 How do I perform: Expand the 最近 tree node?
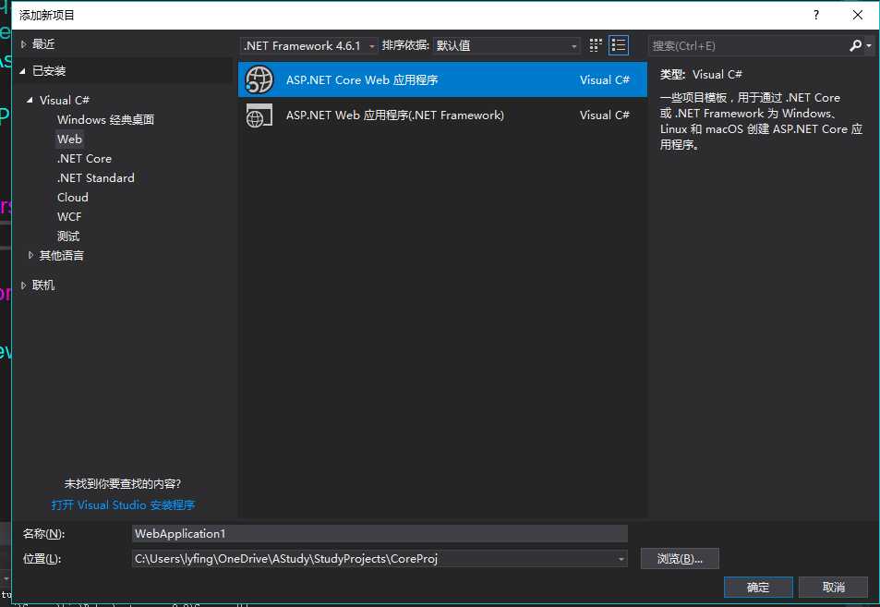tap(24, 43)
